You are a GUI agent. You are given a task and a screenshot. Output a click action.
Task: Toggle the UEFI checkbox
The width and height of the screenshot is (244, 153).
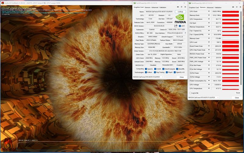tap(180, 26)
